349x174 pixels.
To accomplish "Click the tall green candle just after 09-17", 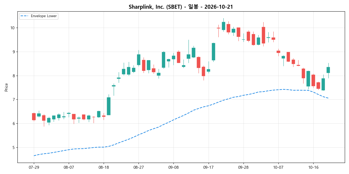I will pyautogui.click(x=213, y=52).
